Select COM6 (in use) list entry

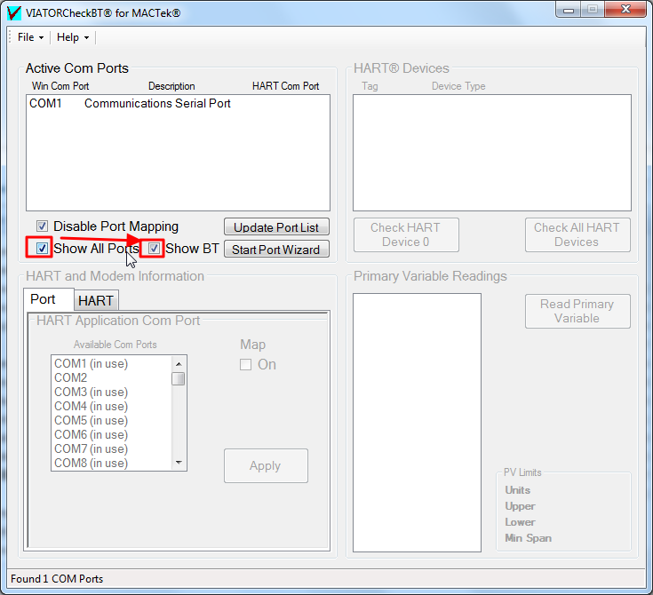[111, 434]
